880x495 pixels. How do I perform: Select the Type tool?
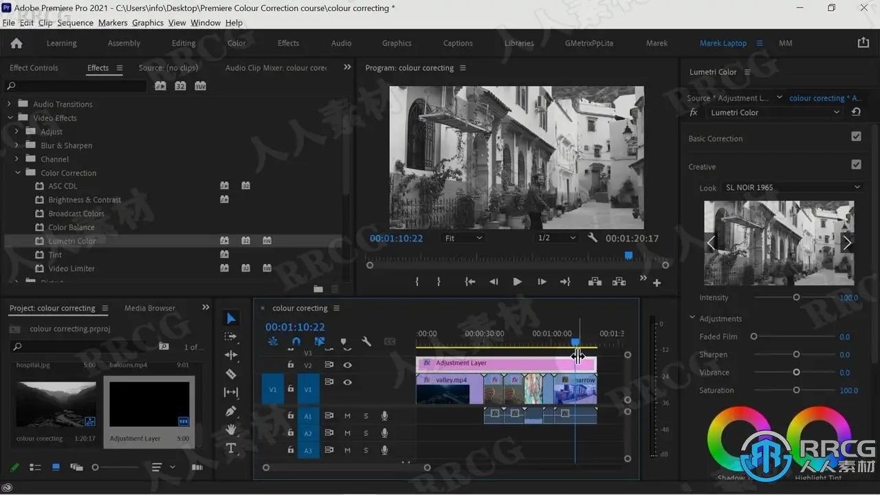231,448
